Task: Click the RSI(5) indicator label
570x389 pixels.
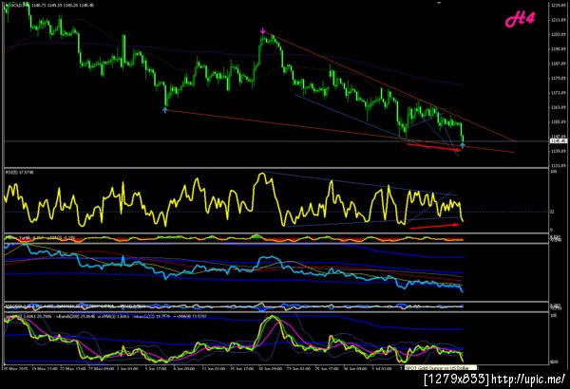Action: [x=19, y=172]
